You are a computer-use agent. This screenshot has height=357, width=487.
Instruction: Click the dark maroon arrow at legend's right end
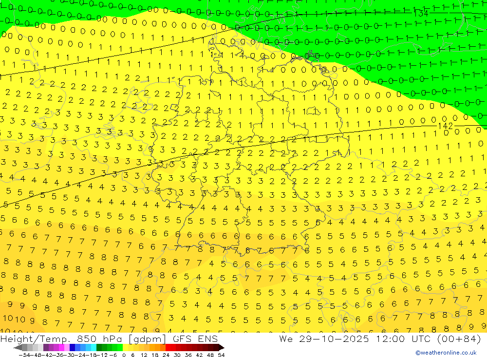(x=222, y=348)
